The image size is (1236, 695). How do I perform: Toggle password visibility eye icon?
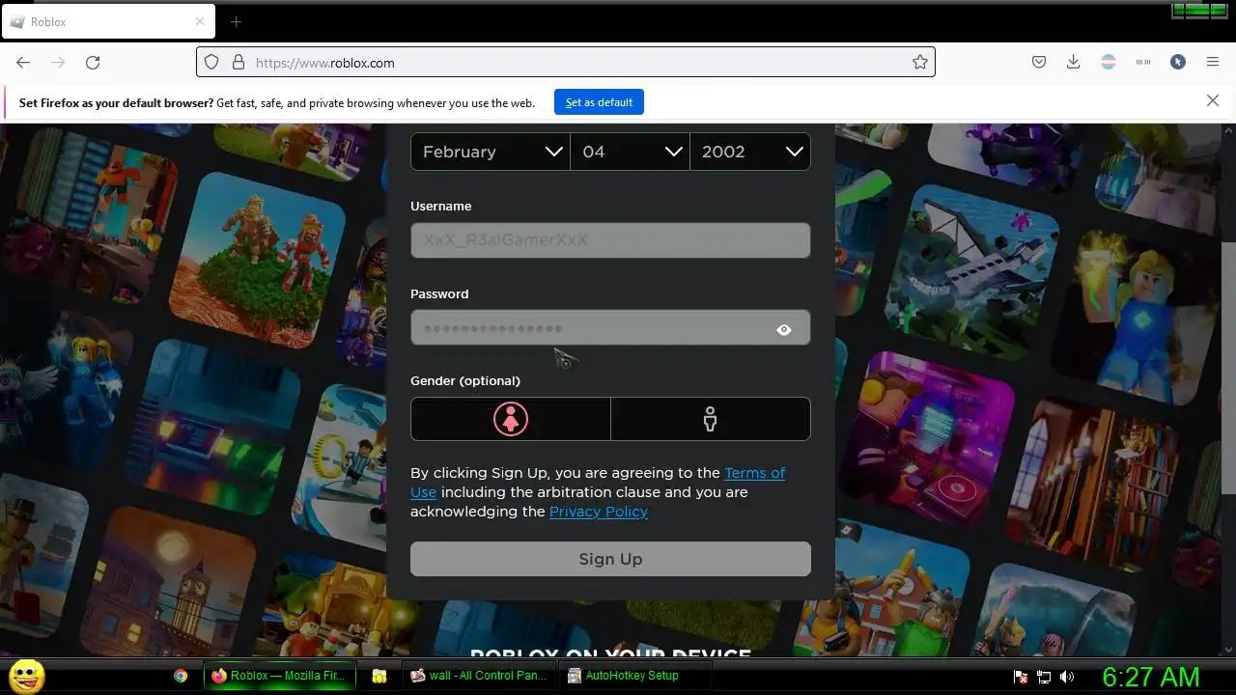(784, 329)
